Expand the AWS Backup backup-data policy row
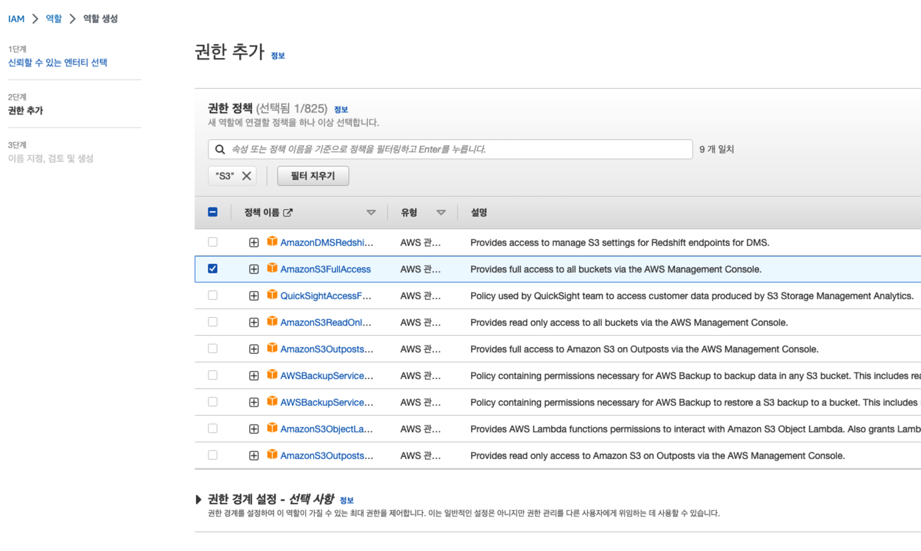 tap(254, 376)
